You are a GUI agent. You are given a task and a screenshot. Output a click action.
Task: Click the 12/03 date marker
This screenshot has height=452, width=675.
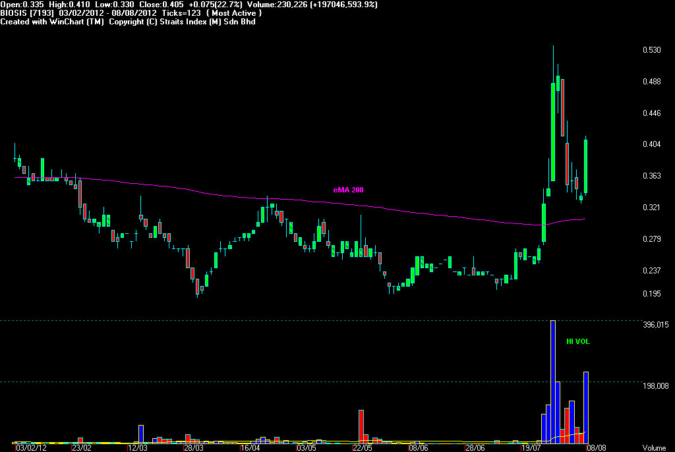[138, 447]
